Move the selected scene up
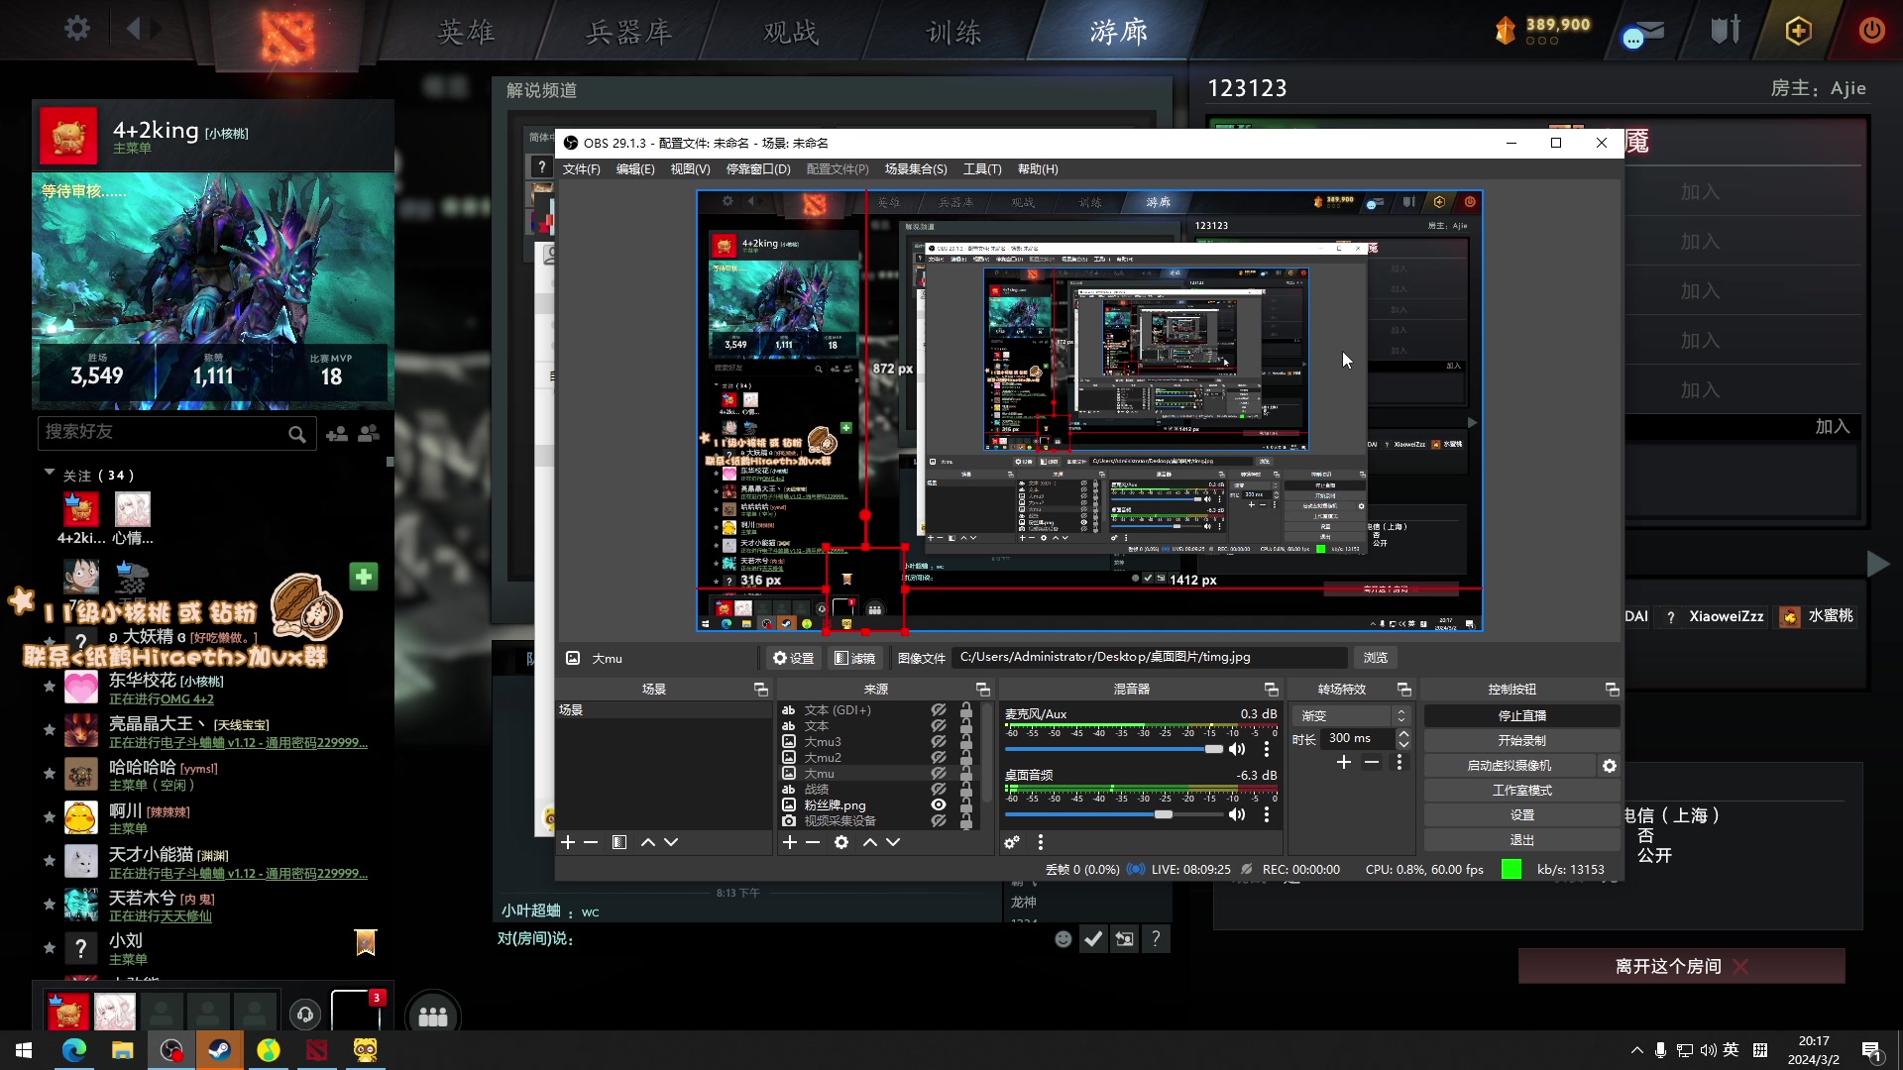 coord(648,842)
